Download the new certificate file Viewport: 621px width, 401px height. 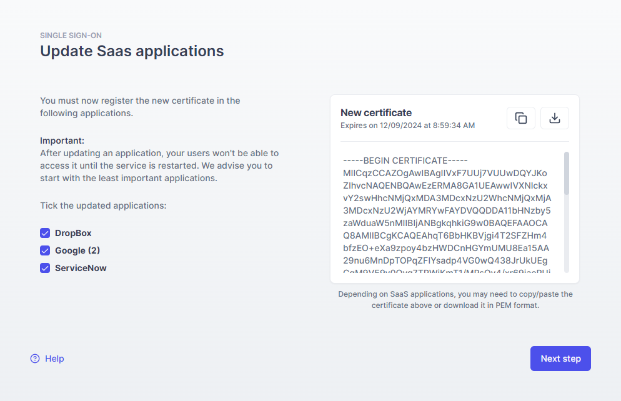coord(554,118)
